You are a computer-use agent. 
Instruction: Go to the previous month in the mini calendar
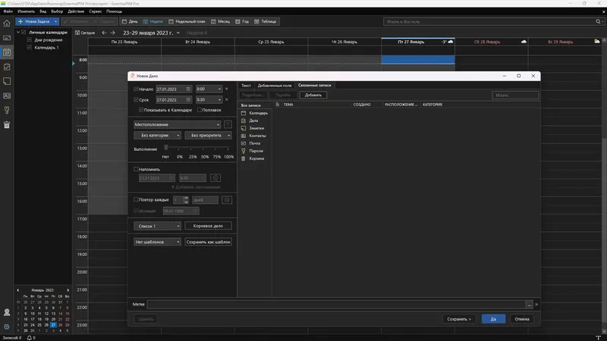17,290
